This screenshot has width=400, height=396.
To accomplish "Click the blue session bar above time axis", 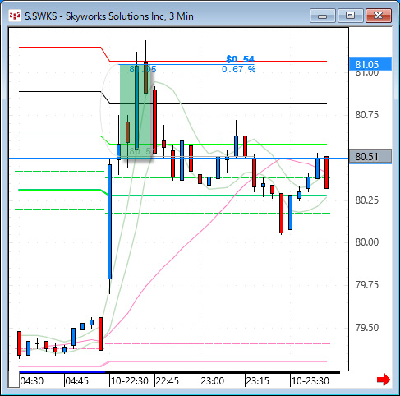I will coord(62,372).
